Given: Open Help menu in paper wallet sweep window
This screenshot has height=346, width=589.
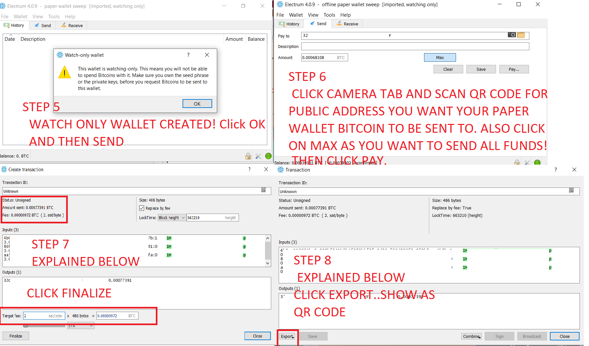Looking at the screenshot, I should (70, 16).
